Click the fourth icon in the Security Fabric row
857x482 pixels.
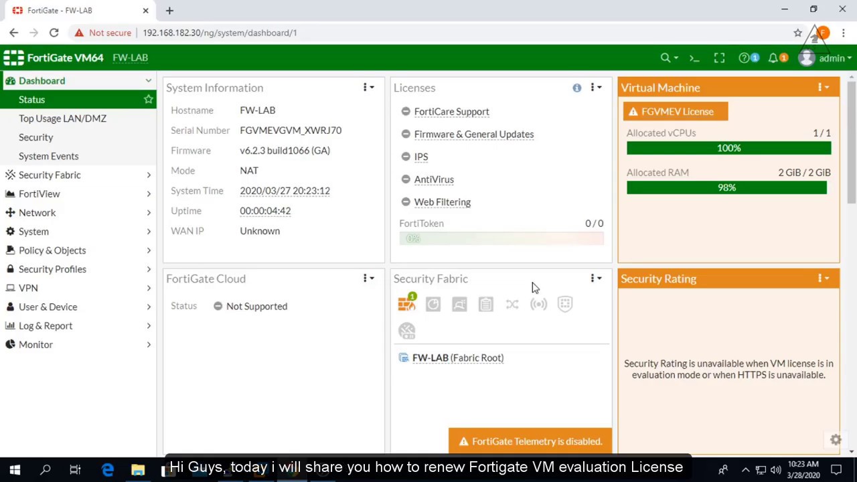(x=486, y=305)
